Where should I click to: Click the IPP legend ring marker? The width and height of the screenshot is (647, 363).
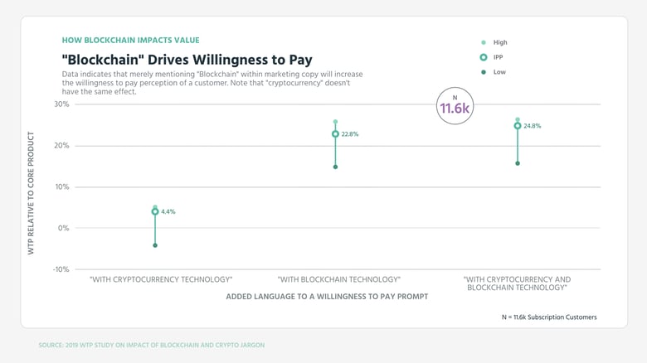[484, 57]
